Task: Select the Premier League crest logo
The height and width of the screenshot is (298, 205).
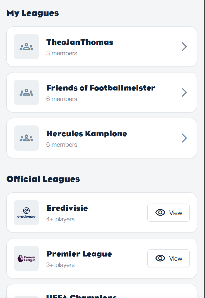Action: (26, 258)
